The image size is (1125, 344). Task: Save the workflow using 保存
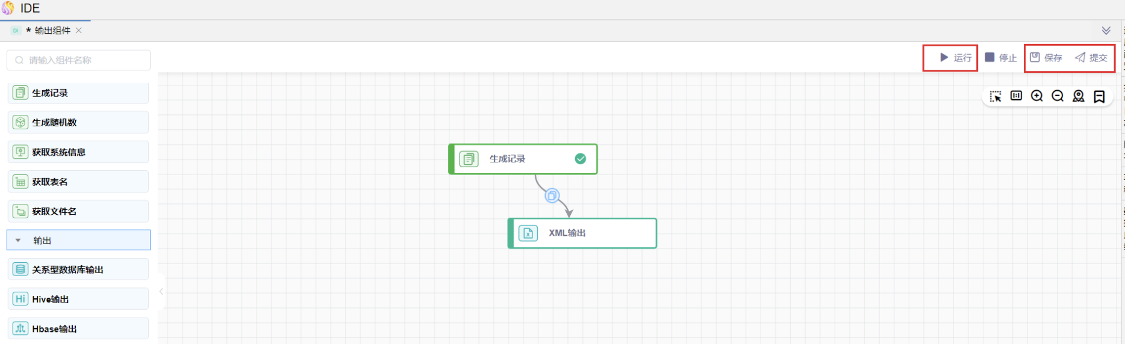click(x=1046, y=58)
